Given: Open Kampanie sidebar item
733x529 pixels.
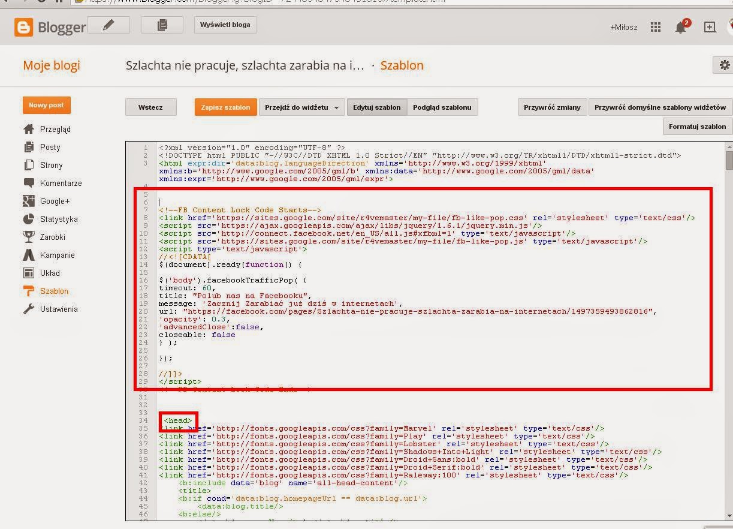Looking at the screenshot, I should (x=58, y=255).
